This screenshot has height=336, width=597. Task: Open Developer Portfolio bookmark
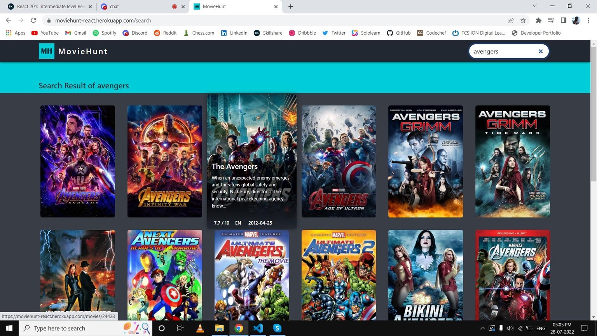pyautogui.click(x=536, y=33)
